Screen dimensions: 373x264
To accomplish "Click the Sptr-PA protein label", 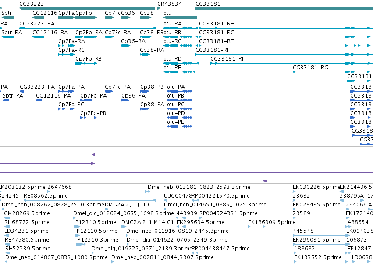I will (x=13, y=96).
